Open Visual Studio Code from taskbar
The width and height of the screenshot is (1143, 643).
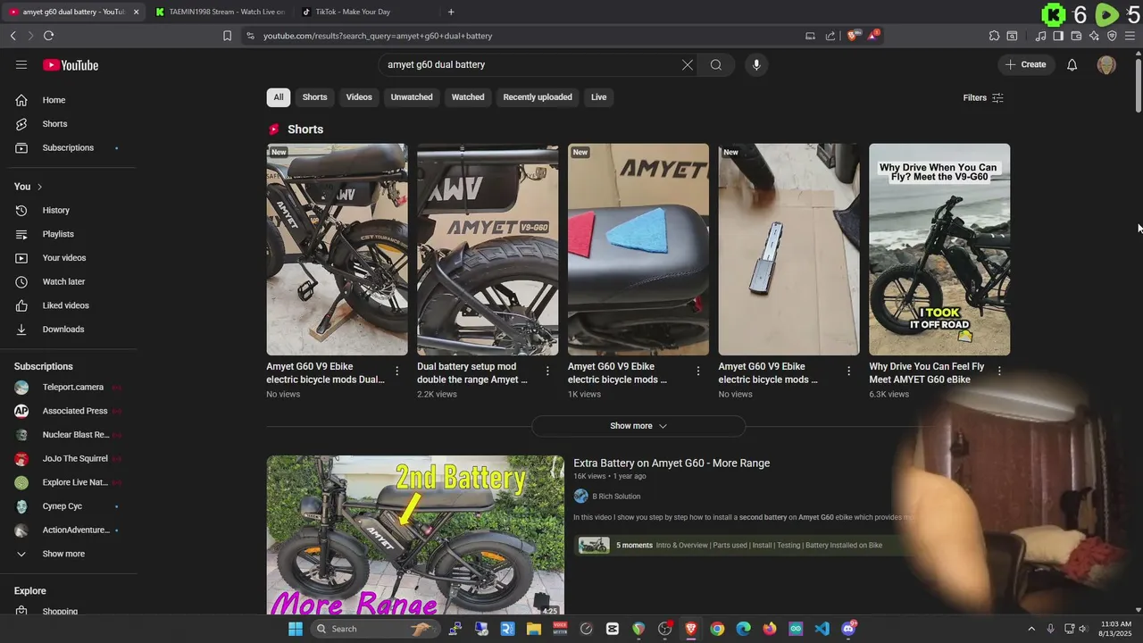(822, 629)
